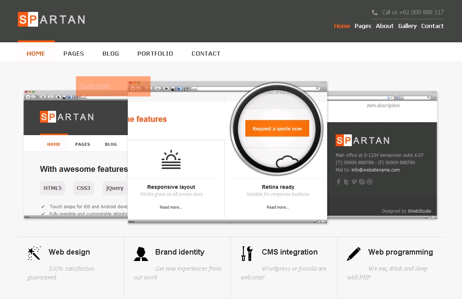The width and height of the screenshot is (462, 301).
Task: Select PAGES in the white navigation bar
Action: coord(73,54)
